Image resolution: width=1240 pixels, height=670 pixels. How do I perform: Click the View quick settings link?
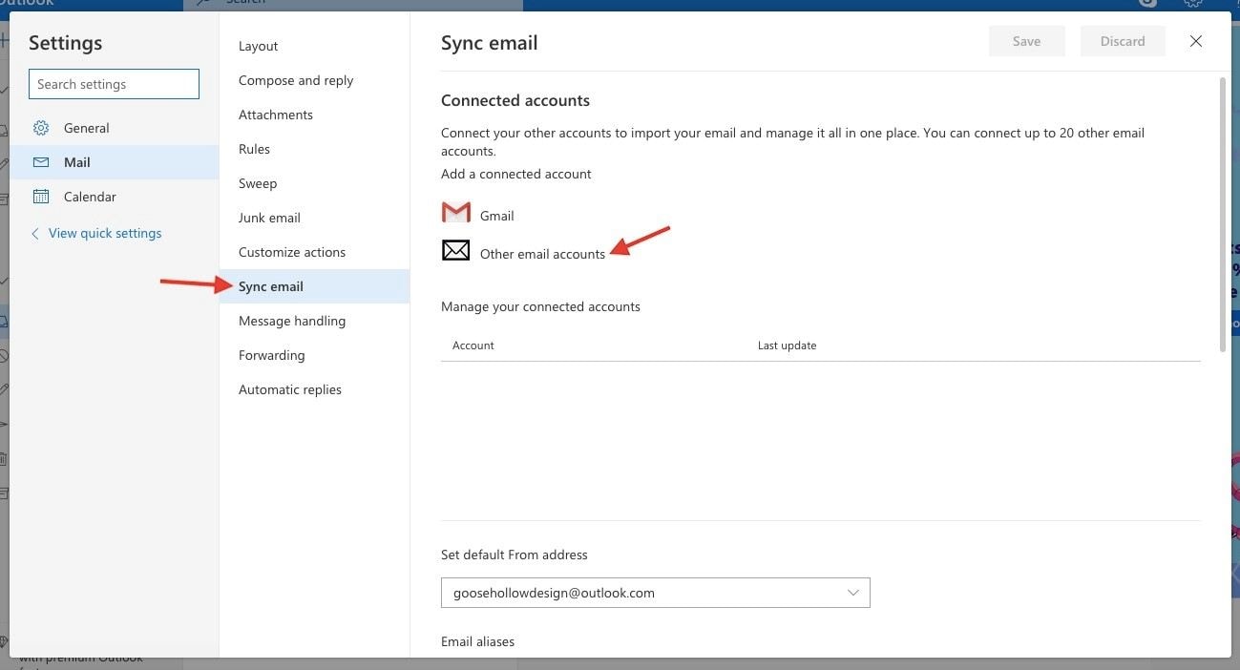[x=105, y=232]
